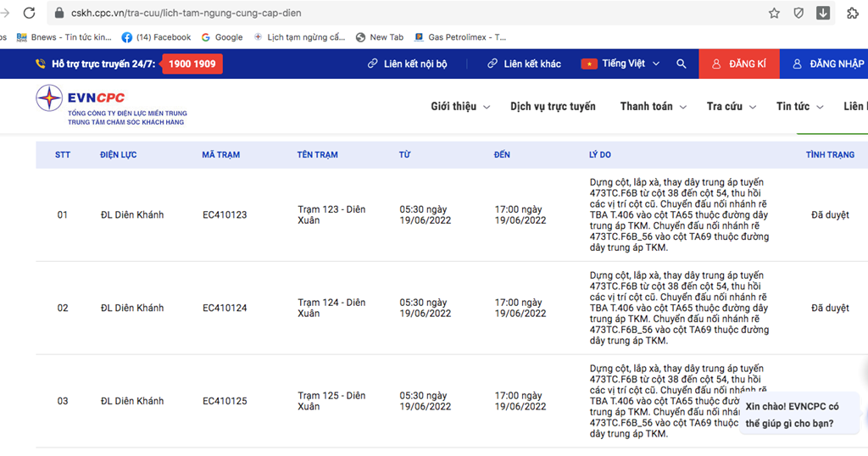Open the Dịch vụ trực tuyến menu item
The image size is (868, 456).
tap(553, 107)
